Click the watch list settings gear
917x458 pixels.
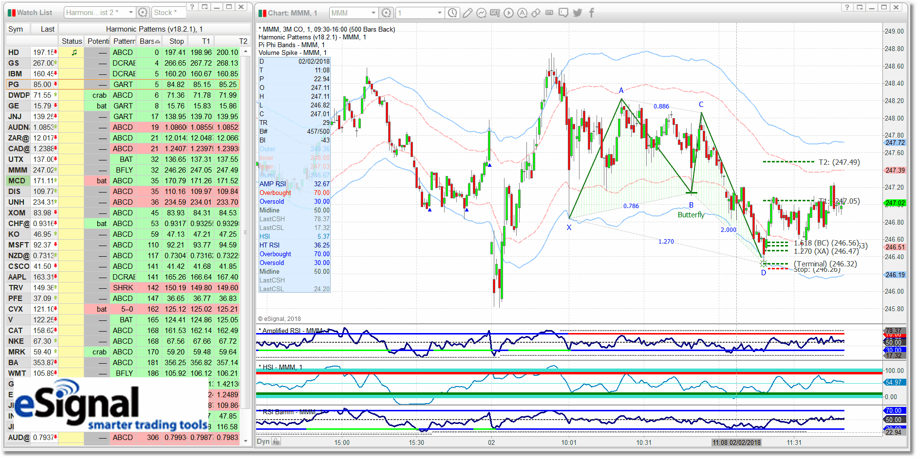142,12
